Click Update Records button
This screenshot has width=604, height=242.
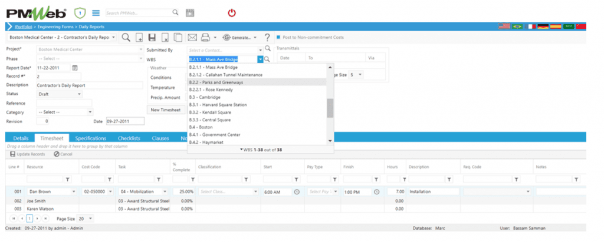click(27, 154)
